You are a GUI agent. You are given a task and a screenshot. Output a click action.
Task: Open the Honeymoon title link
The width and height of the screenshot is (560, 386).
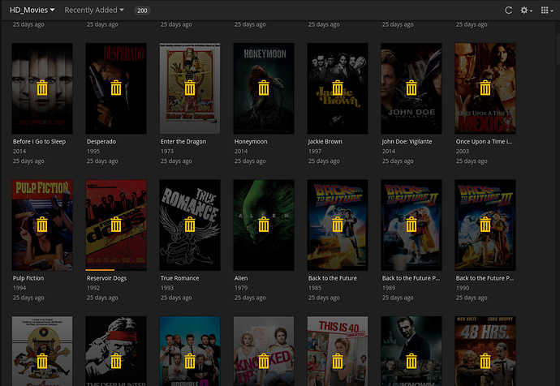tap(251, 142)
